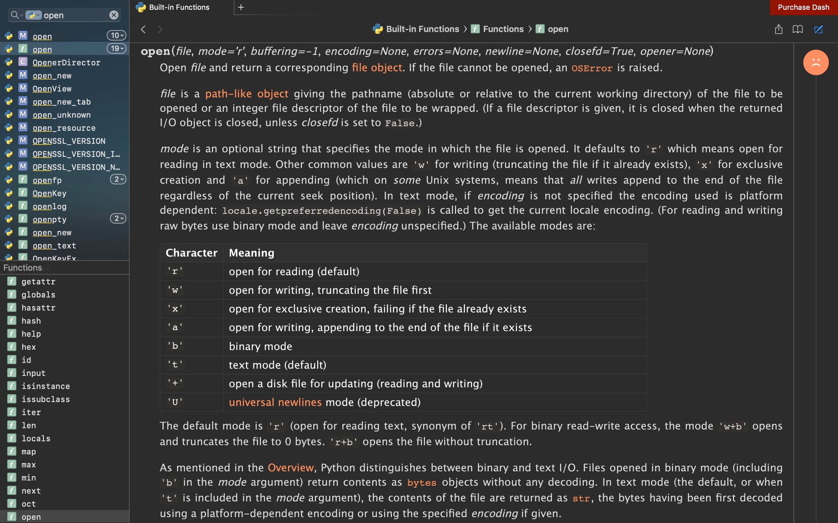838x523 pixels.
Task: Select isinstance in Functions list
Action: click(x=45, y=386)
